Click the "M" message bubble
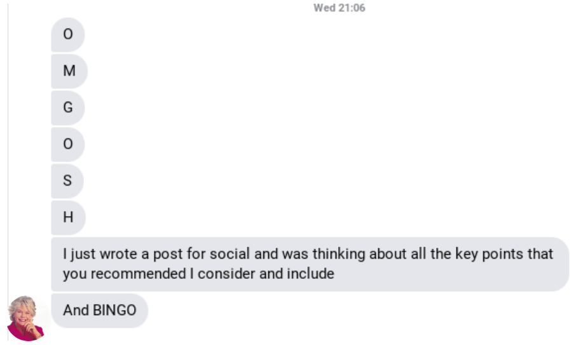Screen dimensions: 576x345 pyautogui.click(x=69, y=71)
